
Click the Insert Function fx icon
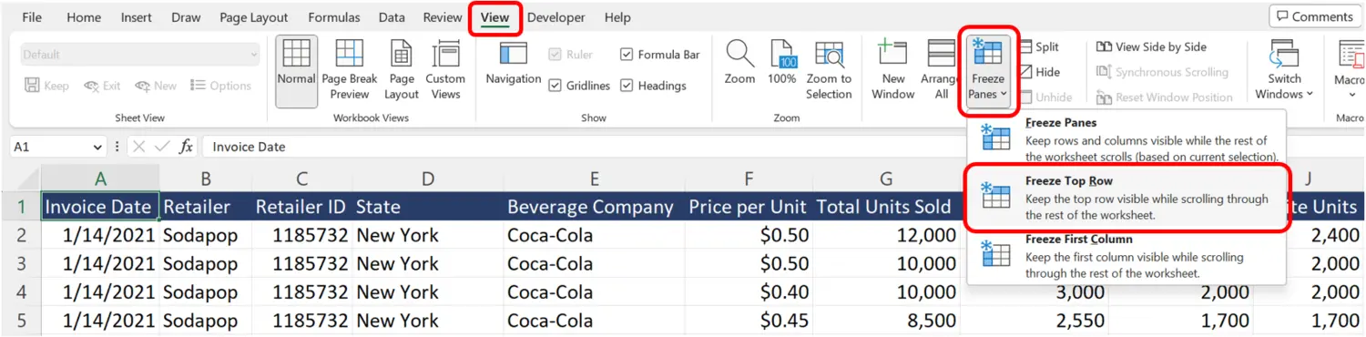186,146
